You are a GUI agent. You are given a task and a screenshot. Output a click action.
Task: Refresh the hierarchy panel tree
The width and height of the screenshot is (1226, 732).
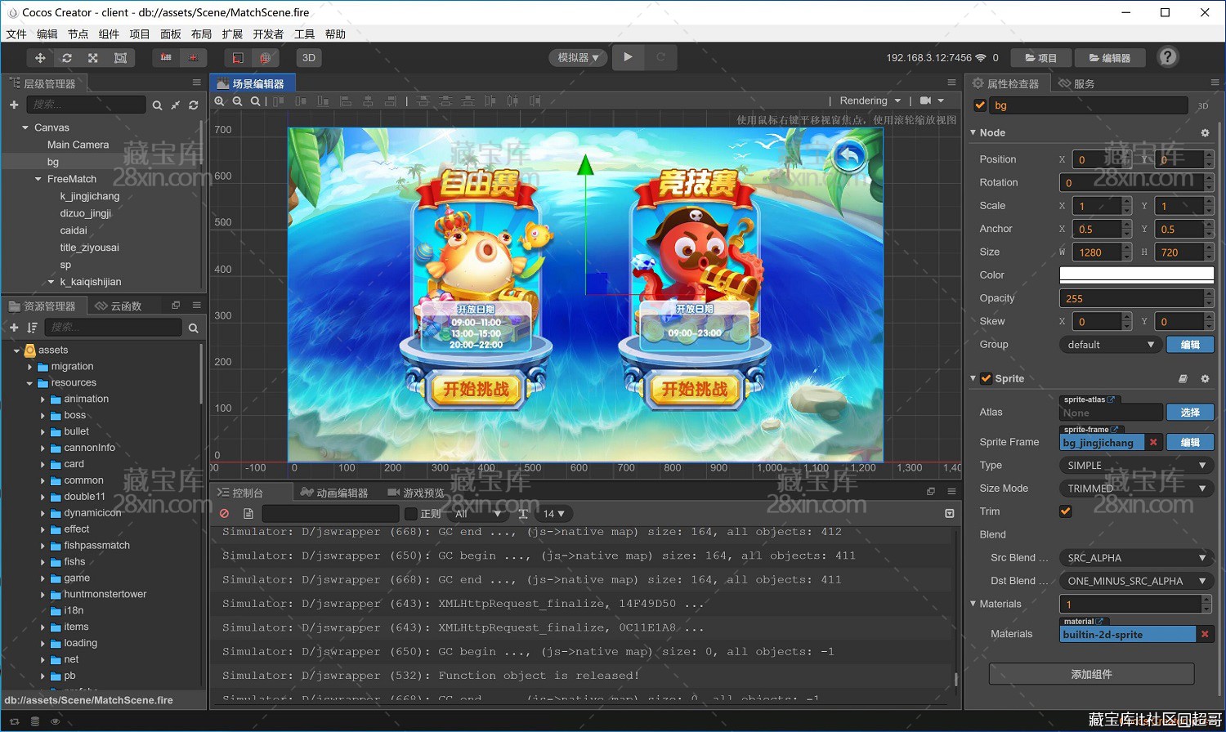tap(194, 105)
